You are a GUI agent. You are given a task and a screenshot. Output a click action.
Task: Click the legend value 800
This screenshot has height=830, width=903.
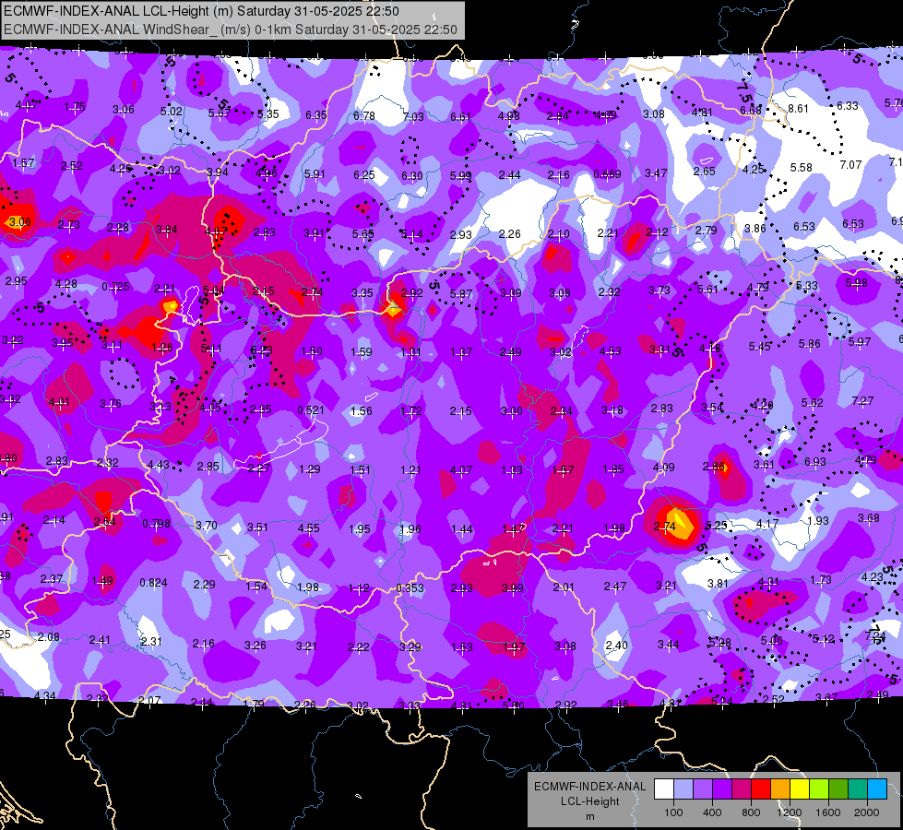[751, 812]
